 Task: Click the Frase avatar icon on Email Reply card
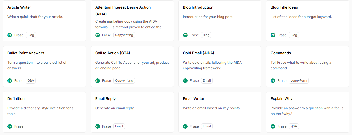coord(98,126)
